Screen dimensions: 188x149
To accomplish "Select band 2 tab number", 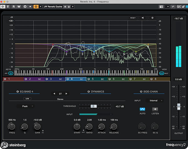I will (30, 79).
